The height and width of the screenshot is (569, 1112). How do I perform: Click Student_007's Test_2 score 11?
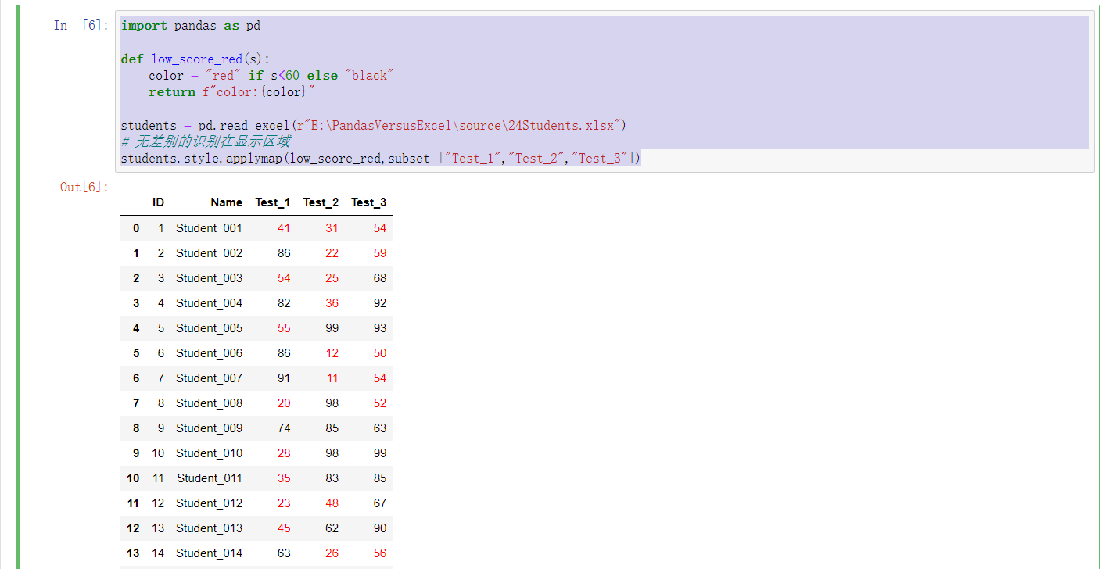point(332,378)
